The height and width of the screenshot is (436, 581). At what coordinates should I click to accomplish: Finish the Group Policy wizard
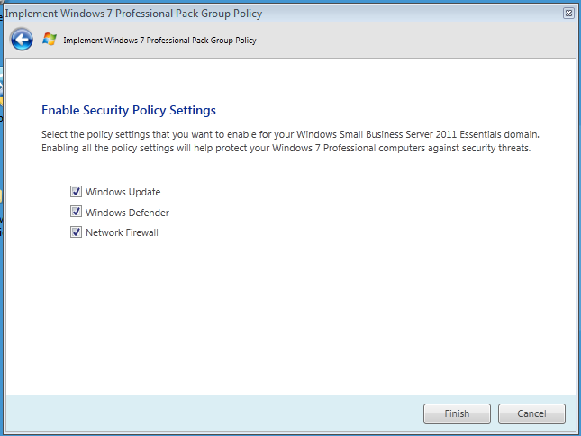(457, 413)
